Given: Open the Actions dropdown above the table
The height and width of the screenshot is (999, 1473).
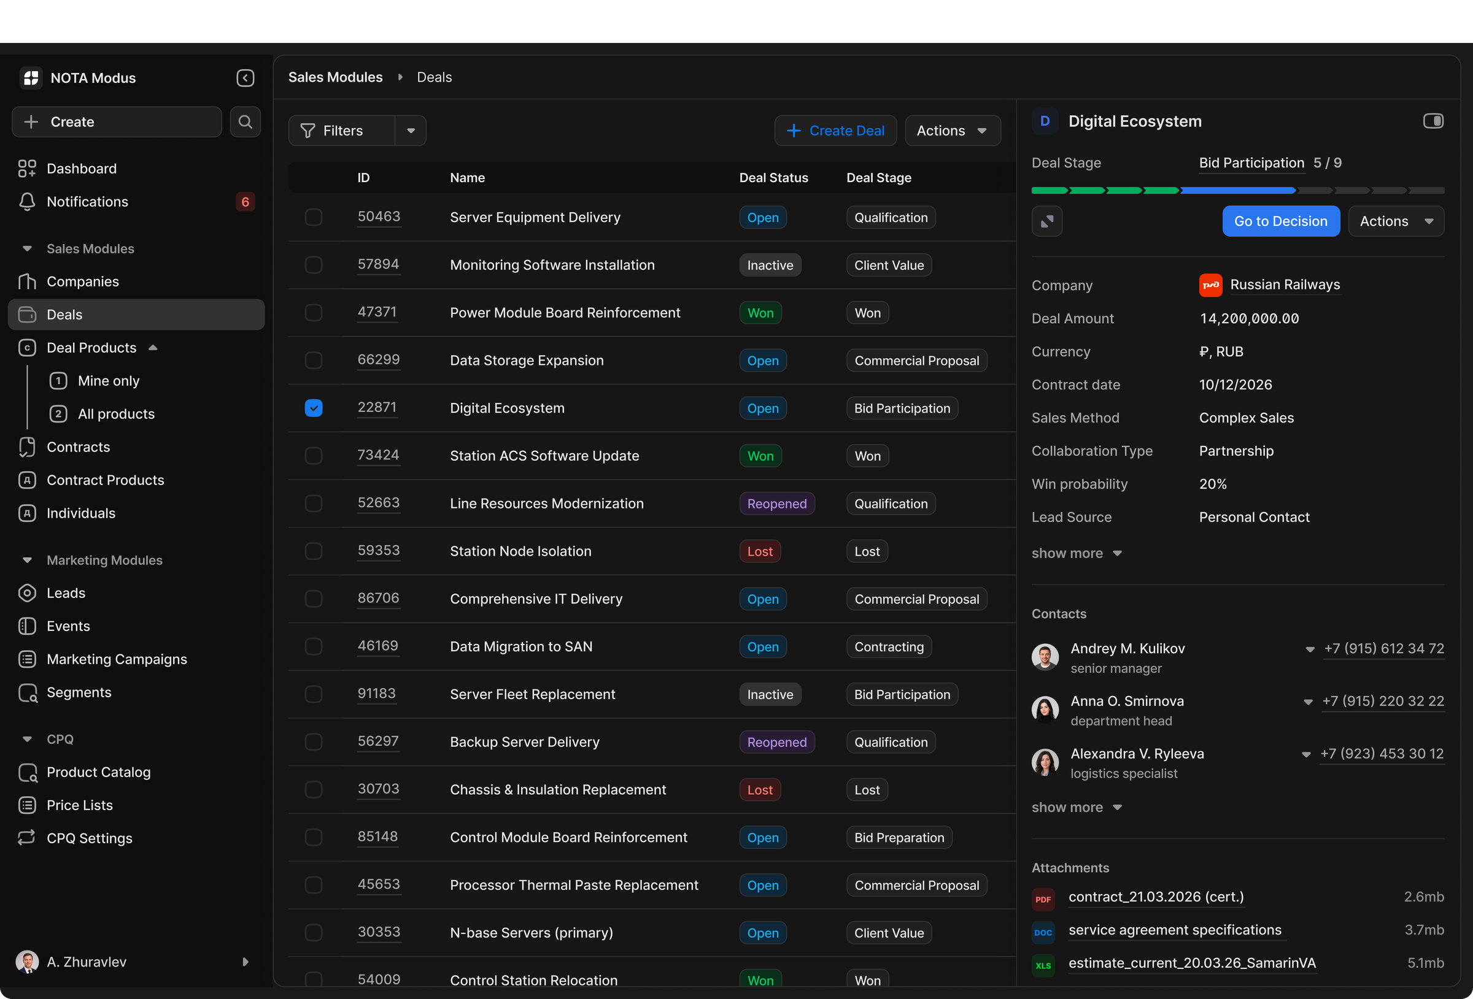Looking at the screenshot, I should coord(952,131).
